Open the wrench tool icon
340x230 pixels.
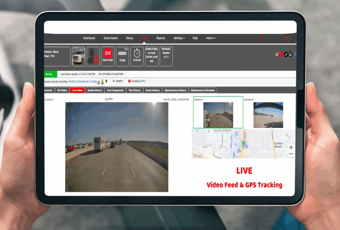tap(286, 54)
